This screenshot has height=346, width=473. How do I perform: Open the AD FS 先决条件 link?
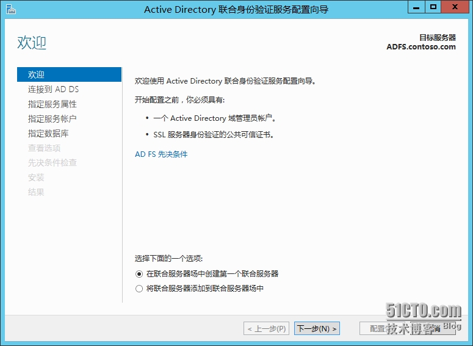(x=161, y=154)
